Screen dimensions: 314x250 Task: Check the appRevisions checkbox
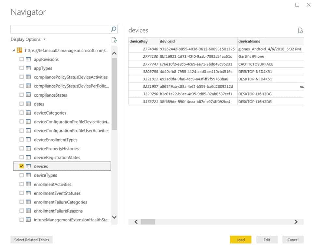(x=21, y=59)
